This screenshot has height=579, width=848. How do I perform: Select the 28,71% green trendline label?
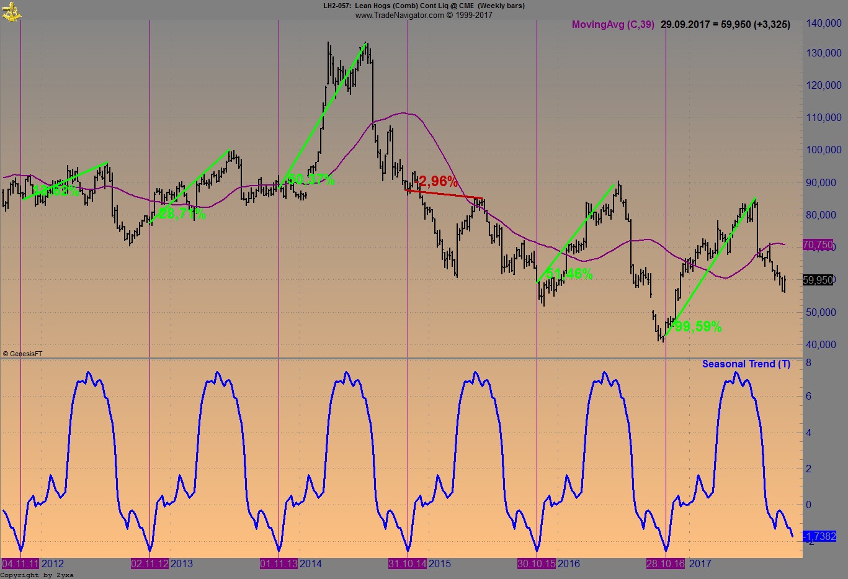[x=182, y=214]
